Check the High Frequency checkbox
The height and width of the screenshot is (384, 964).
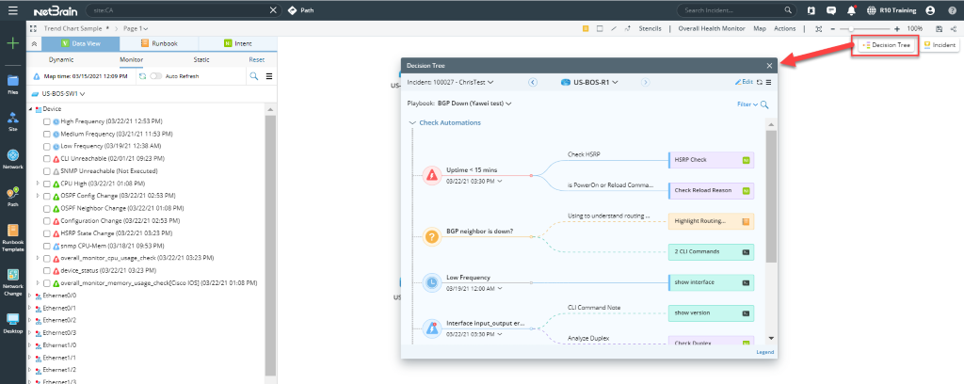point(47,121)
